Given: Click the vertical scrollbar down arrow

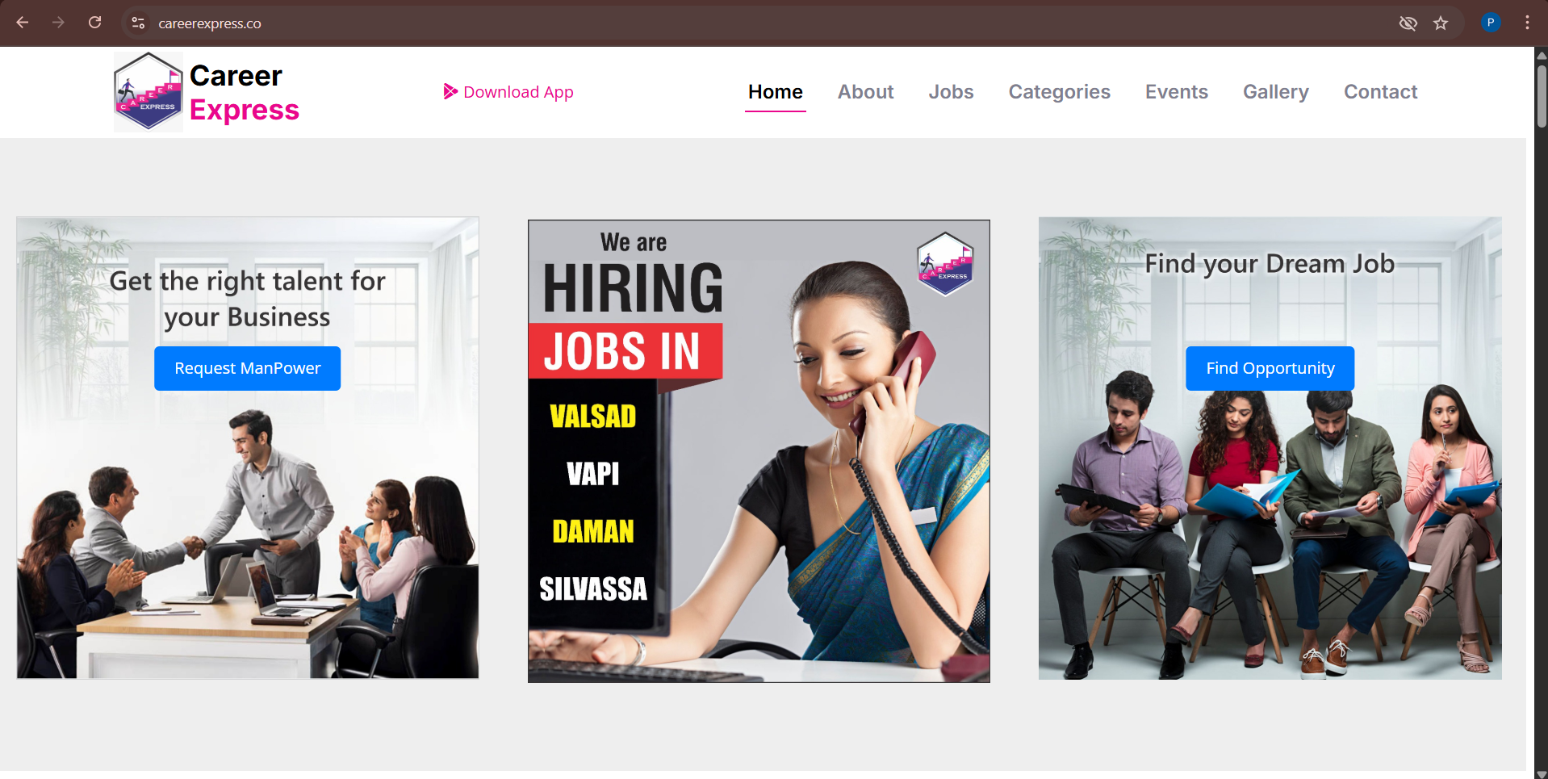Looking at the screenshot, I should point(1541,773).
